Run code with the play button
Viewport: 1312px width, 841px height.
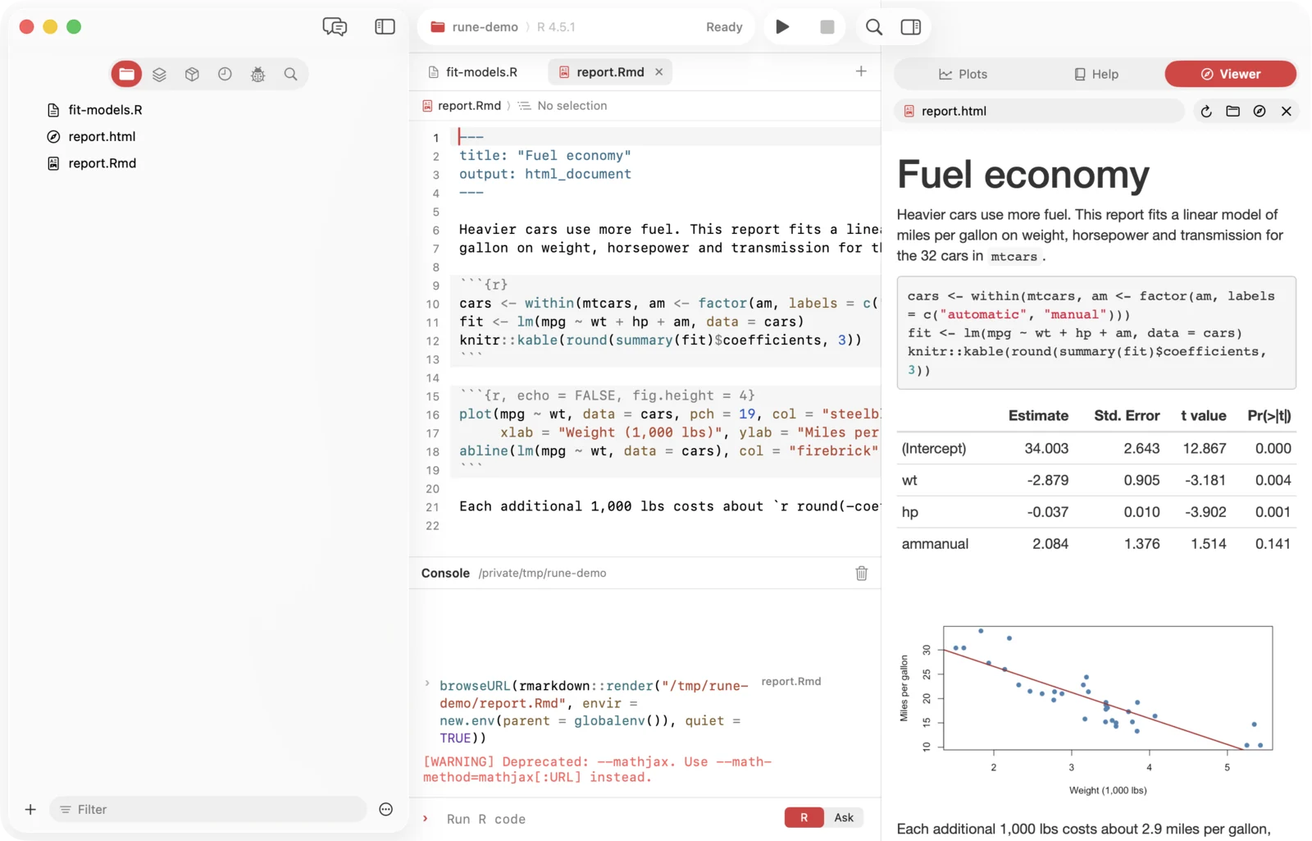(x=782, y=27)
